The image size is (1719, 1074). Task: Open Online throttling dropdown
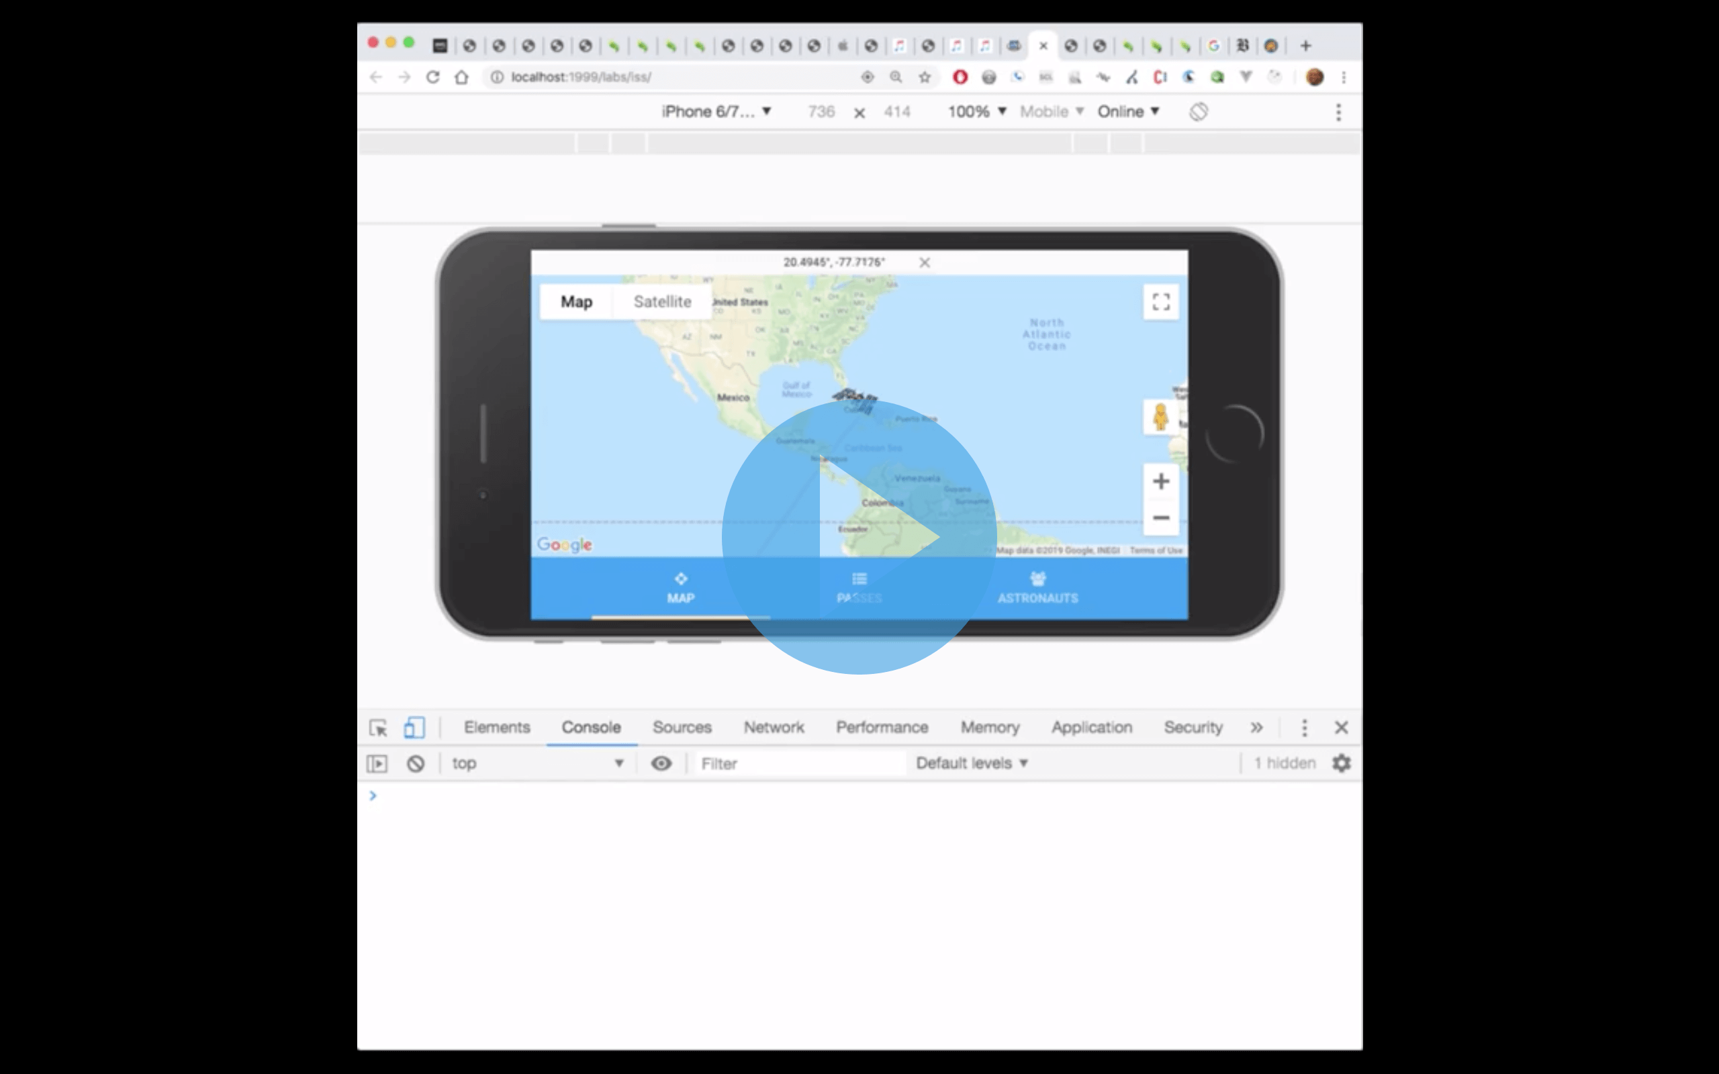(1128, 111)
